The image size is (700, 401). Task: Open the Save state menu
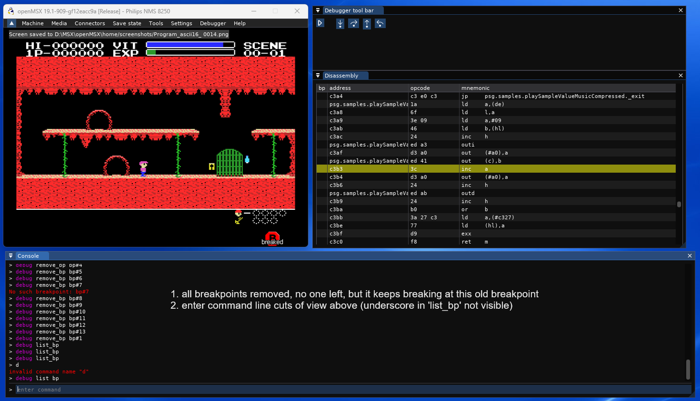pyautogui.click(x=127, y=23)
